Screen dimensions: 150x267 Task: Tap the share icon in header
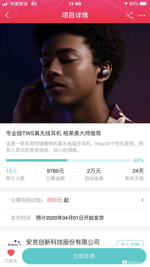[130, 15]
